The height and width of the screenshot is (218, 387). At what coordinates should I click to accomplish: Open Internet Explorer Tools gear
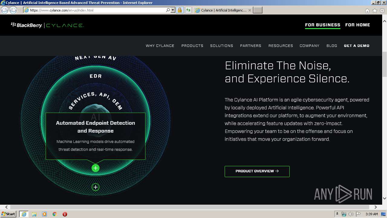click(x=382, y=11)
